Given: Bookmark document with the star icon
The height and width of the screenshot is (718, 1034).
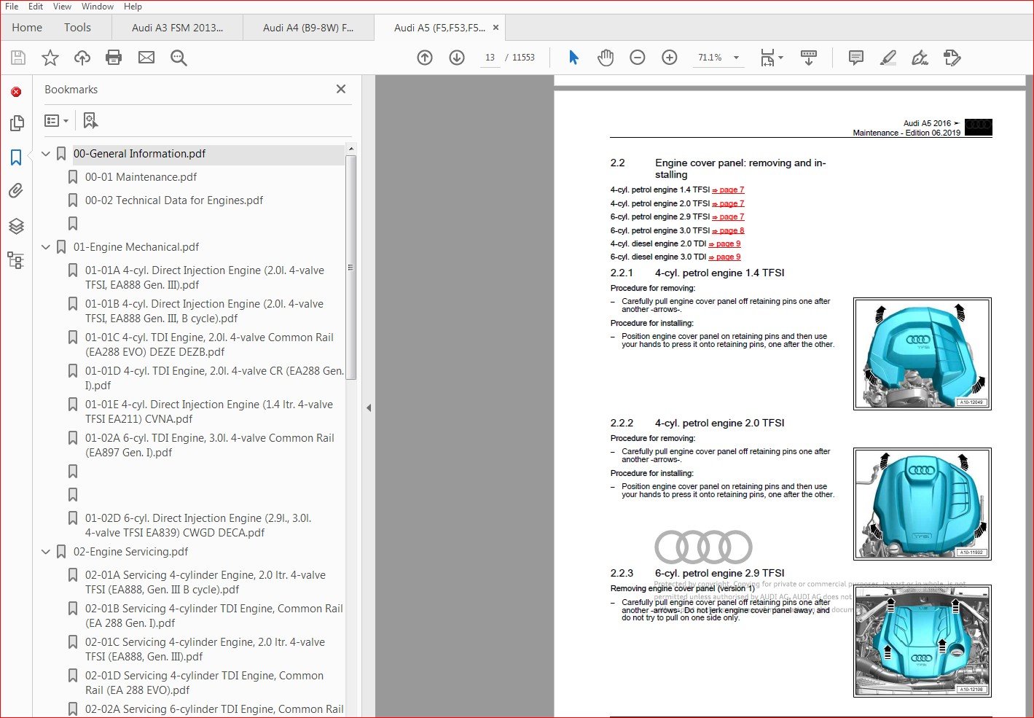Looking at the screenshot, I should 50,58.
